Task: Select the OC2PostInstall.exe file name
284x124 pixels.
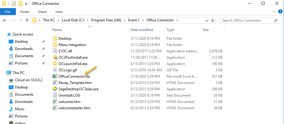Action: pyautogui.click(x=73, y=57)
